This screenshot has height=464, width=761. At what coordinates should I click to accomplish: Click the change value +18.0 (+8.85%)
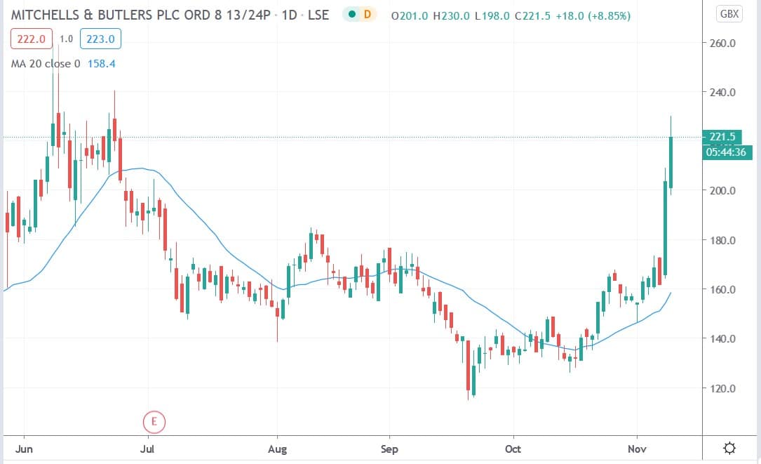593,16
